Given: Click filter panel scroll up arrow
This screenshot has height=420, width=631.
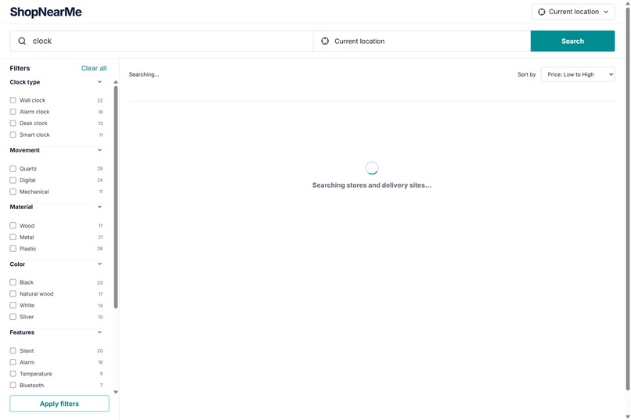Looking at the screenshot, I should tap(116, 82).
